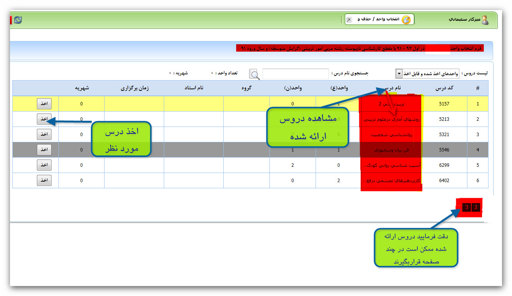Go to page 2 of the course list
Viewport: 512px width, 296px height.
pos(476,207)
